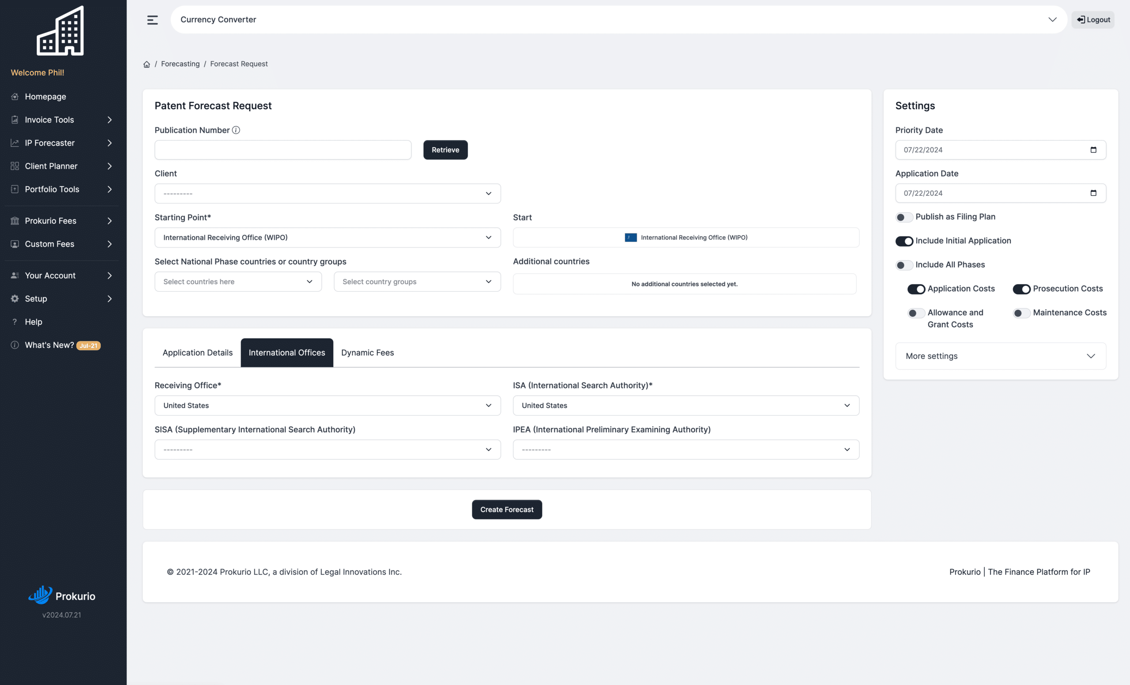The height and width of the screenshot is (685, 1130).
Task: Open Portfolio Tools in the sidebar
Action: [52, 189]
